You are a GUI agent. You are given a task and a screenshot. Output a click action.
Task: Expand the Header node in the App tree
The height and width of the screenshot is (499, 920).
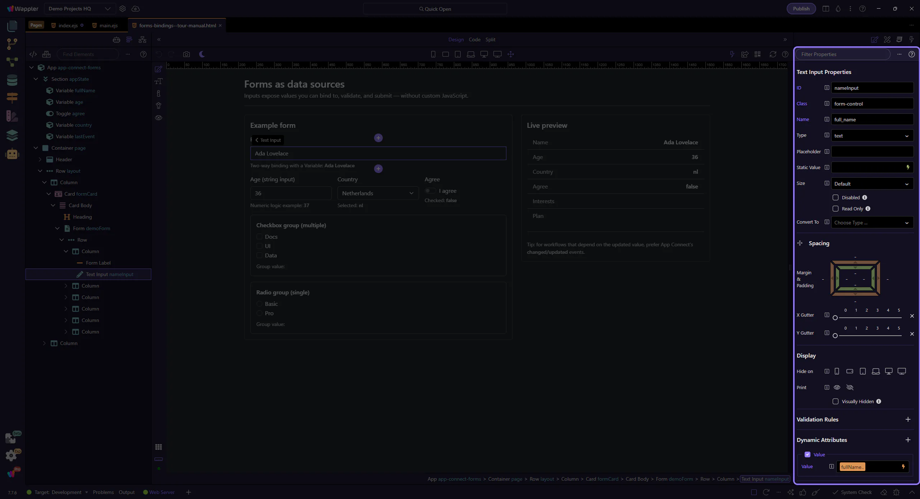(40, 159)
